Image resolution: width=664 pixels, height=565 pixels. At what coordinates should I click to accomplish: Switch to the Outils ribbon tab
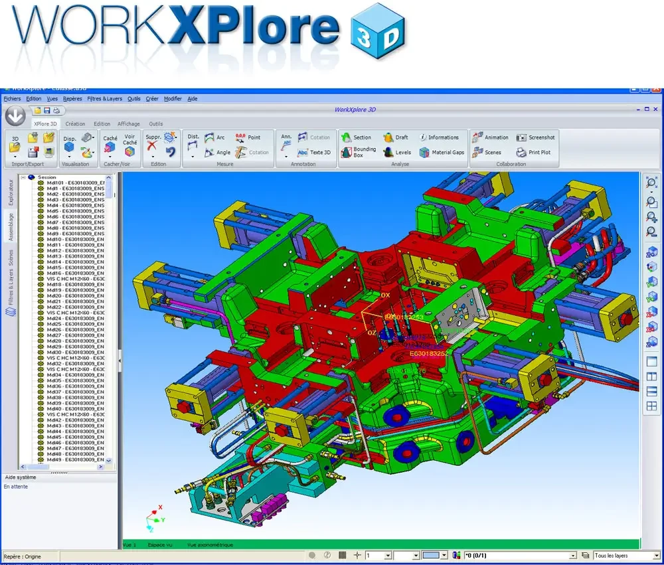[x=156, y=123]
